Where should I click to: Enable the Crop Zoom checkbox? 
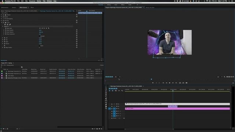[40, 45]
